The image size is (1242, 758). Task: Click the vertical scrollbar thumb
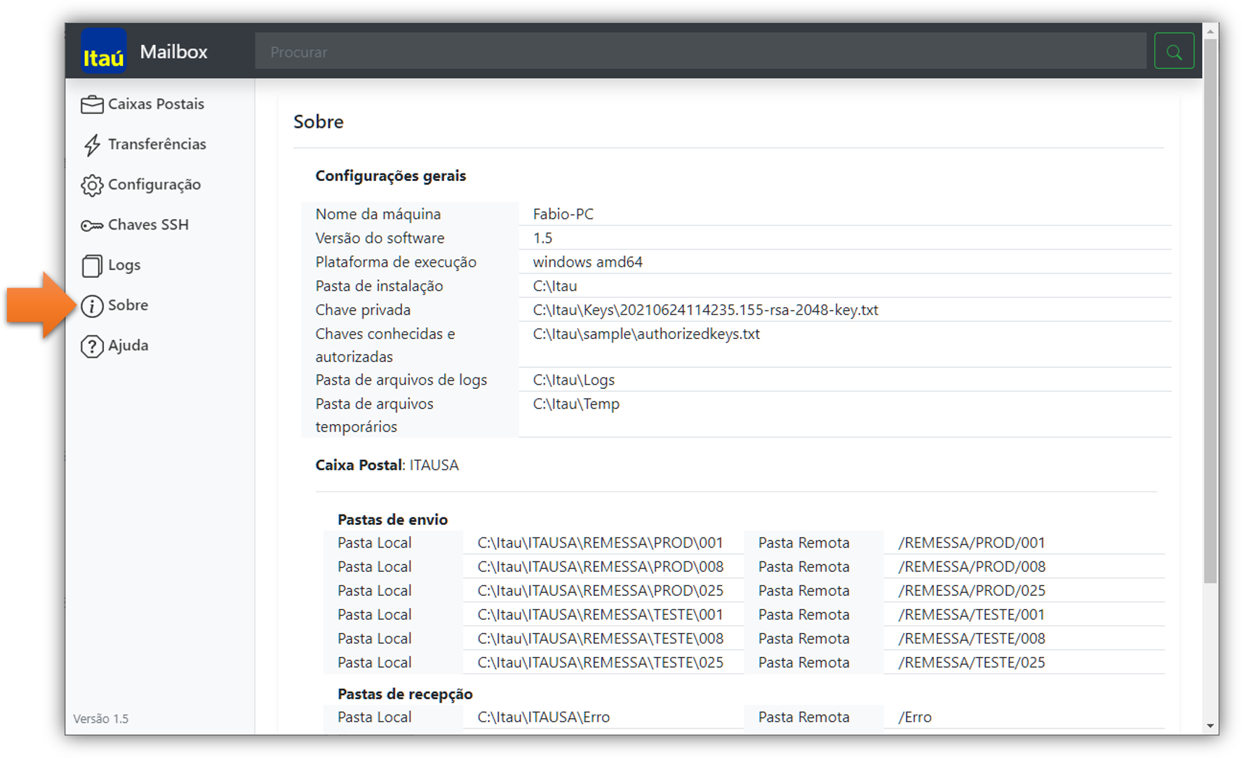click(1210, 311)
